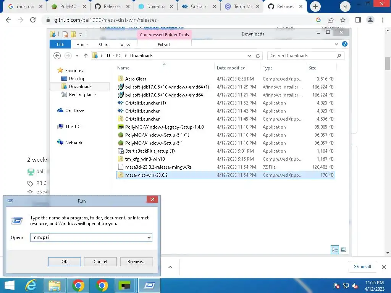Click Show all downloads button
Screen dimensions: 391x293
(362, 267)
